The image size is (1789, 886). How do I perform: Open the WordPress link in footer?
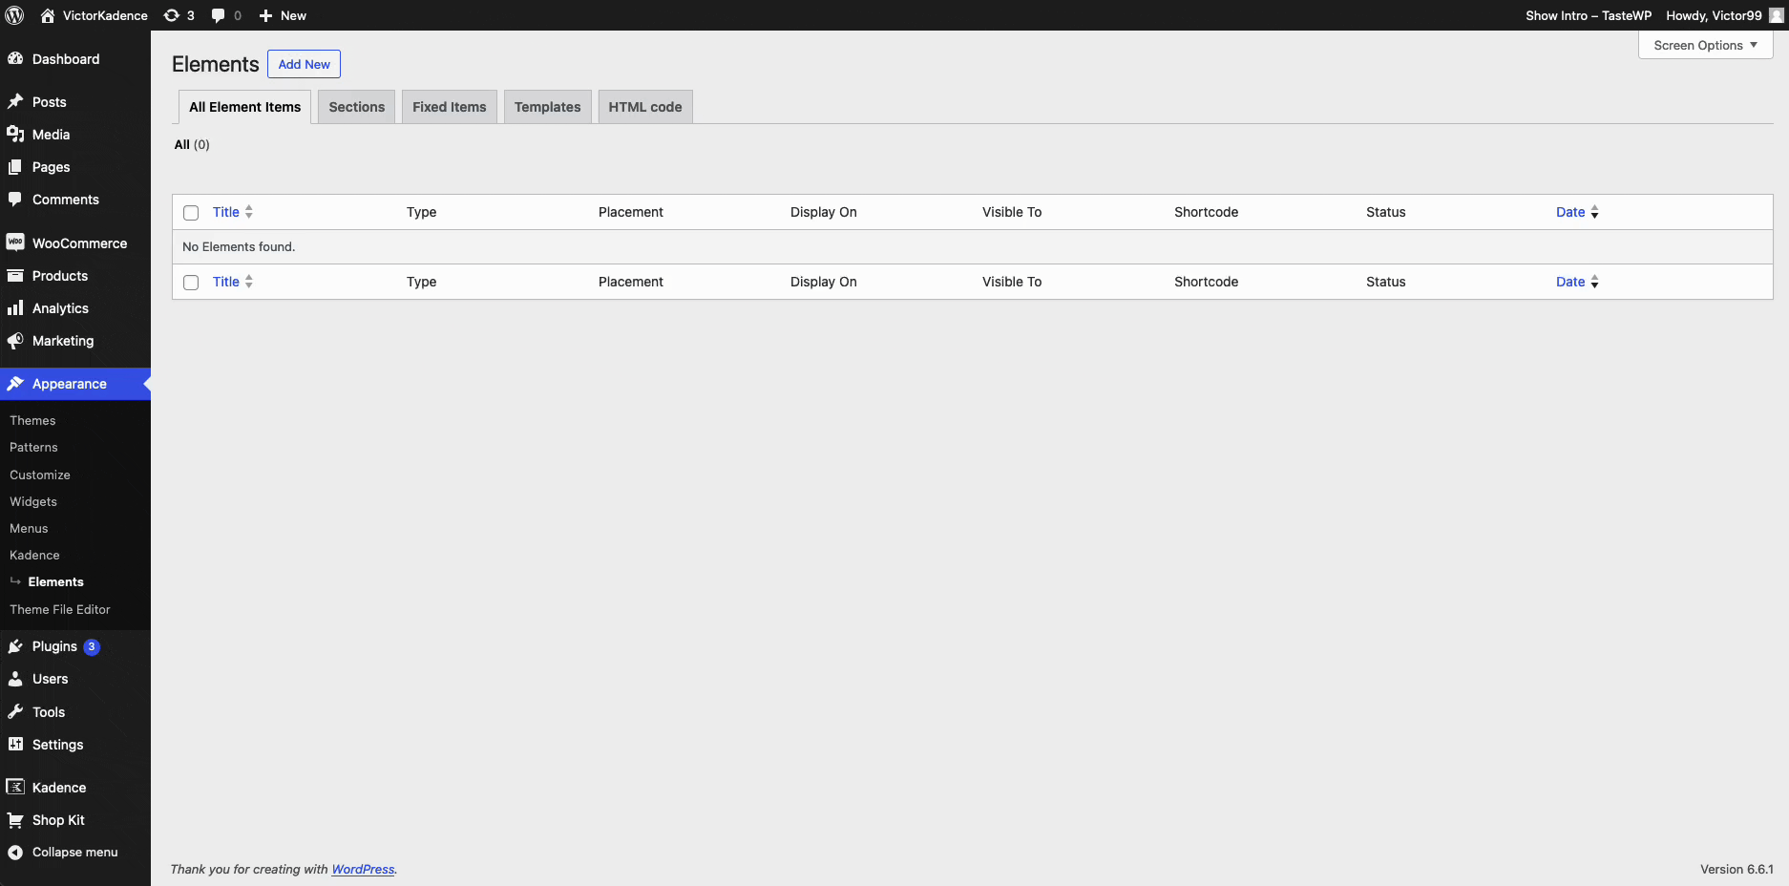(363, 869)
